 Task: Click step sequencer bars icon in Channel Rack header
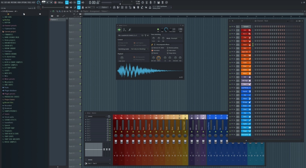299,21
